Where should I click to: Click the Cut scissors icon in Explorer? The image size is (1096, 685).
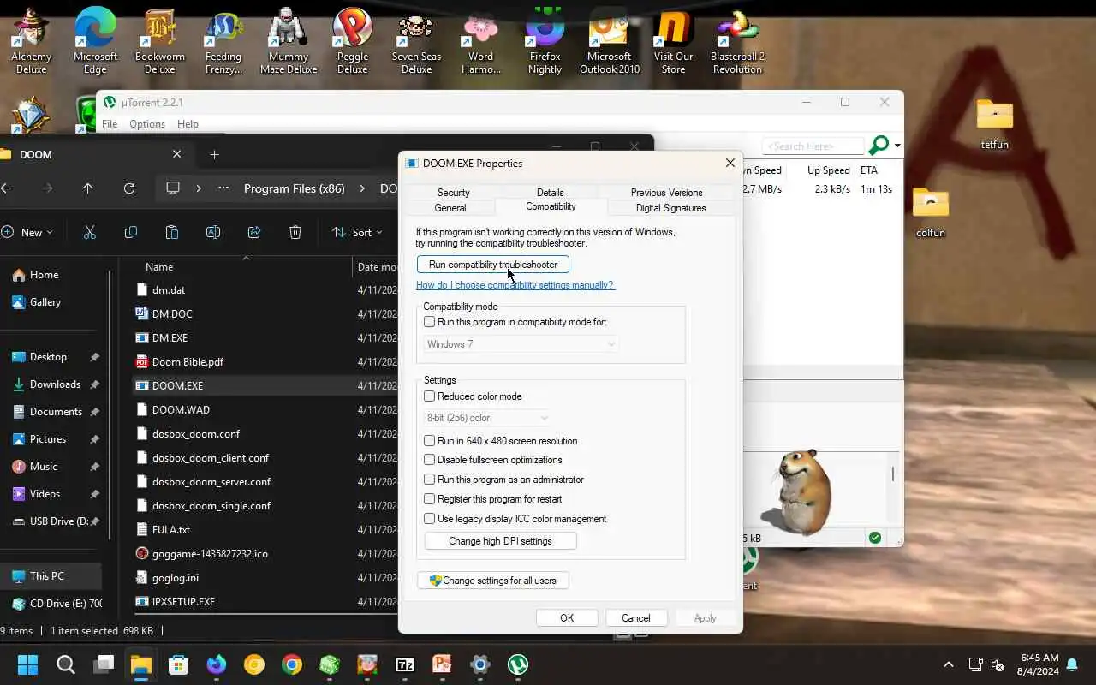90,232
